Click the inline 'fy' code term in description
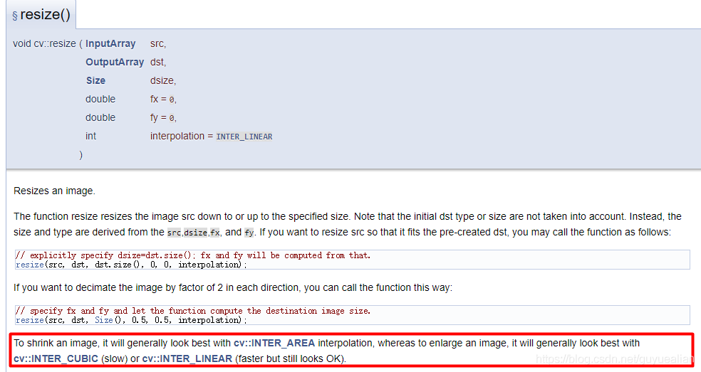This screenshot has height=372, width=701. (x=249, y=233)
